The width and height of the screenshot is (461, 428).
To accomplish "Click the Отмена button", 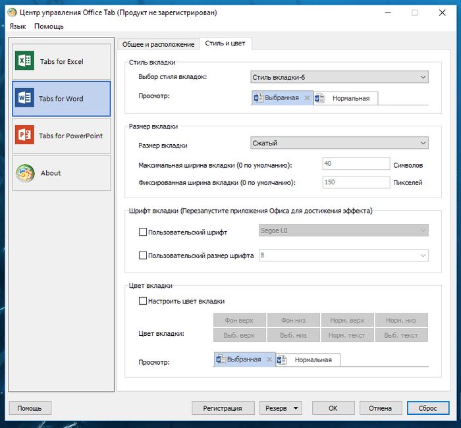I will pos(381,408).
